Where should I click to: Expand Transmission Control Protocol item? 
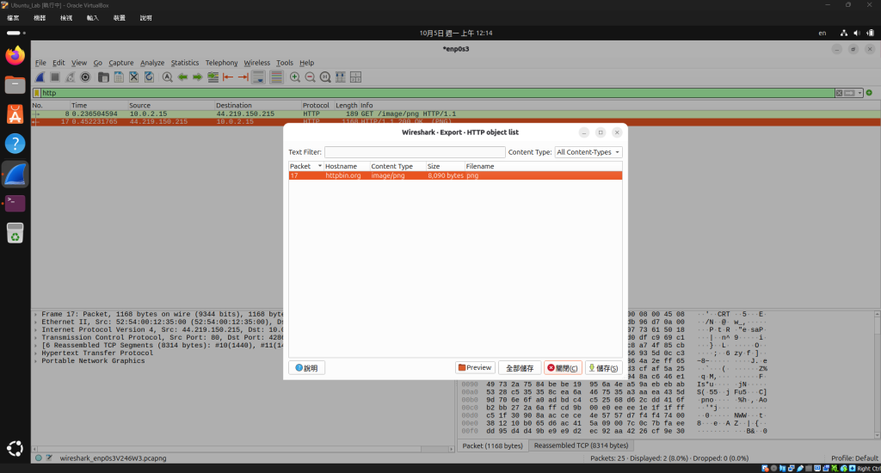pos(36,338)
